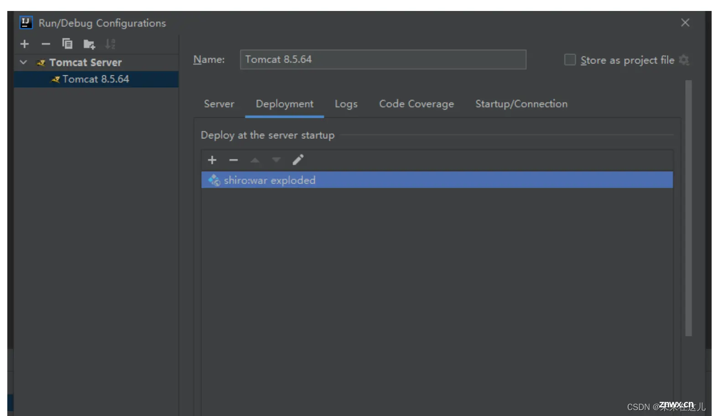The height and width of the screenshot is (416, 713).
Task: Switch to the Logs tab
Action: tap(346, 104)
